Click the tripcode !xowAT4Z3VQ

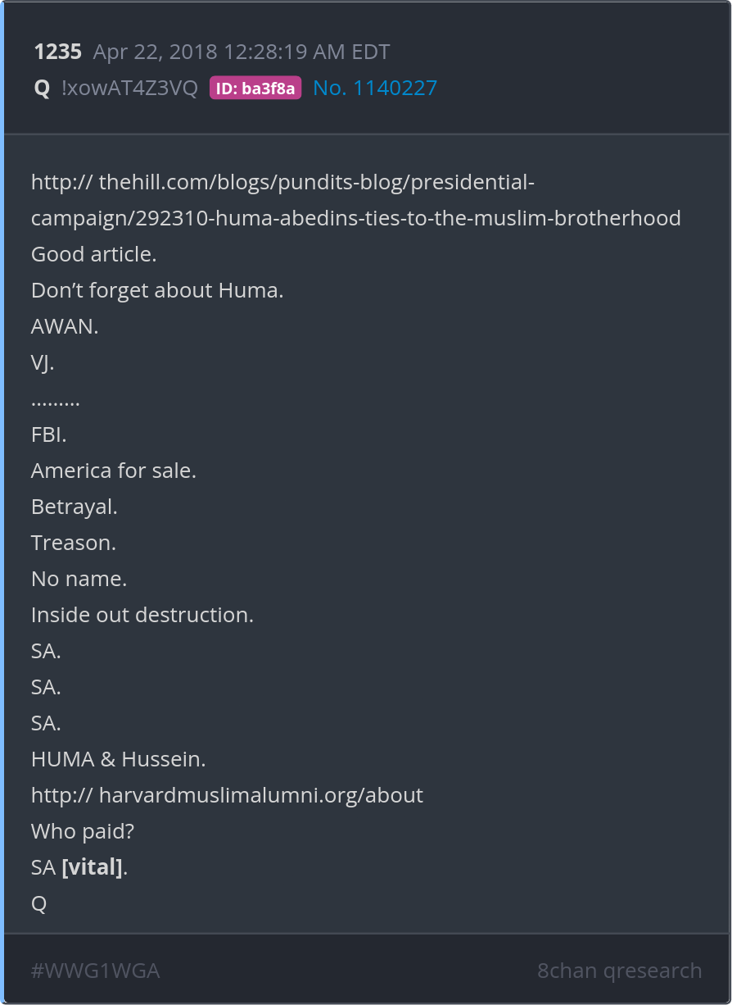129,88
